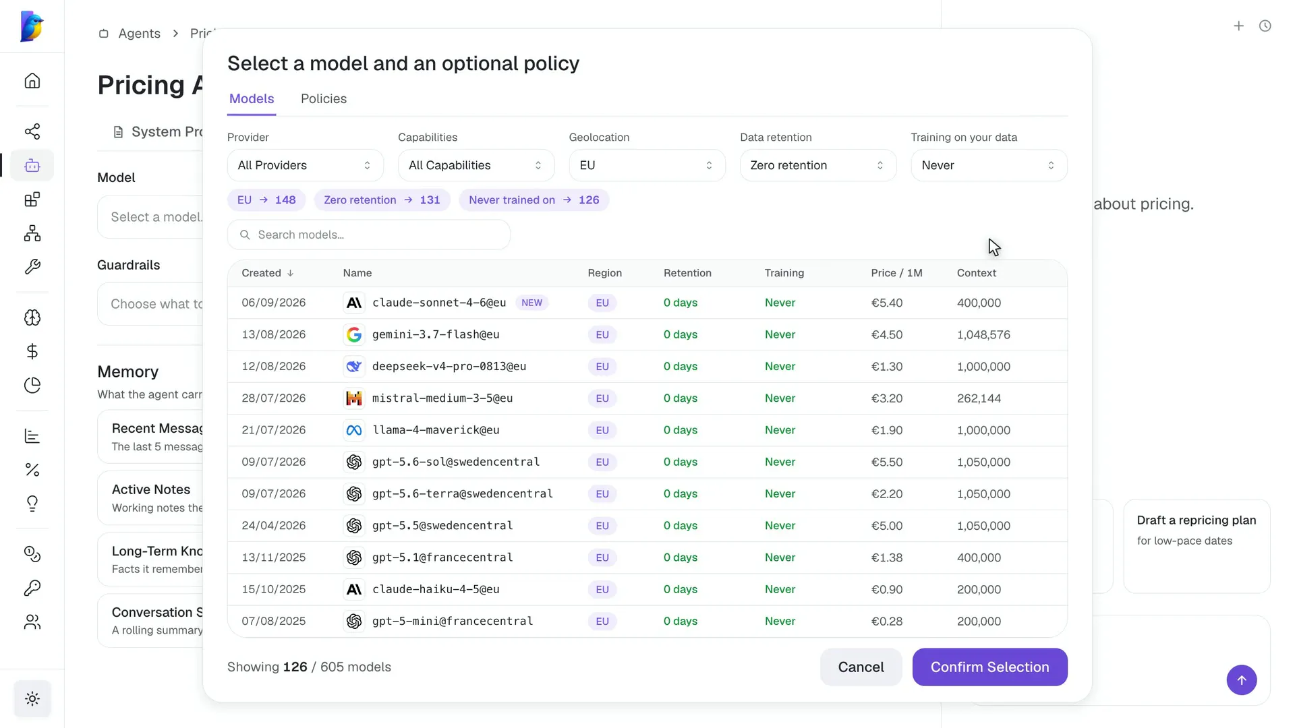
Task: Click the plus icon at top right
Action: 1238,26
